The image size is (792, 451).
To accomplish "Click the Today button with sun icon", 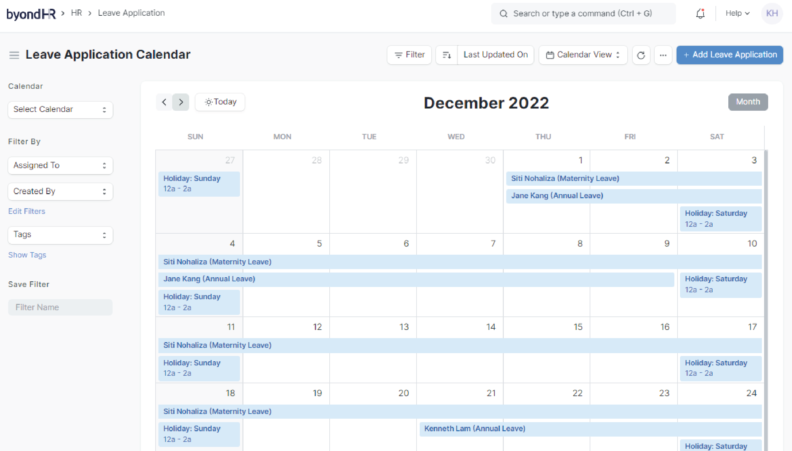I will click(220, 102).
